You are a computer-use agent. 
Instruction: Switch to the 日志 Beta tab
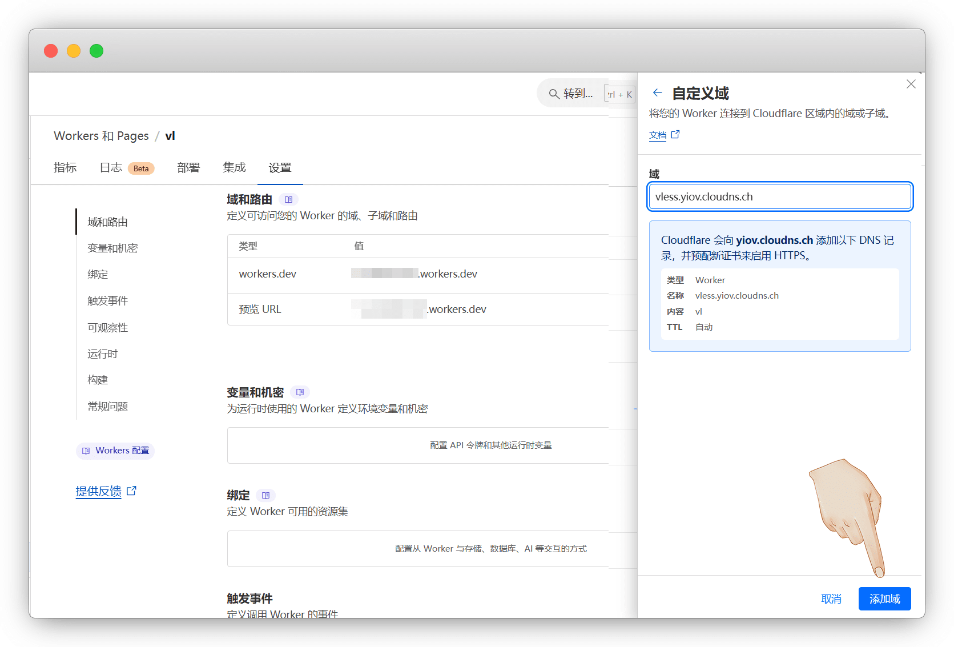126,167
